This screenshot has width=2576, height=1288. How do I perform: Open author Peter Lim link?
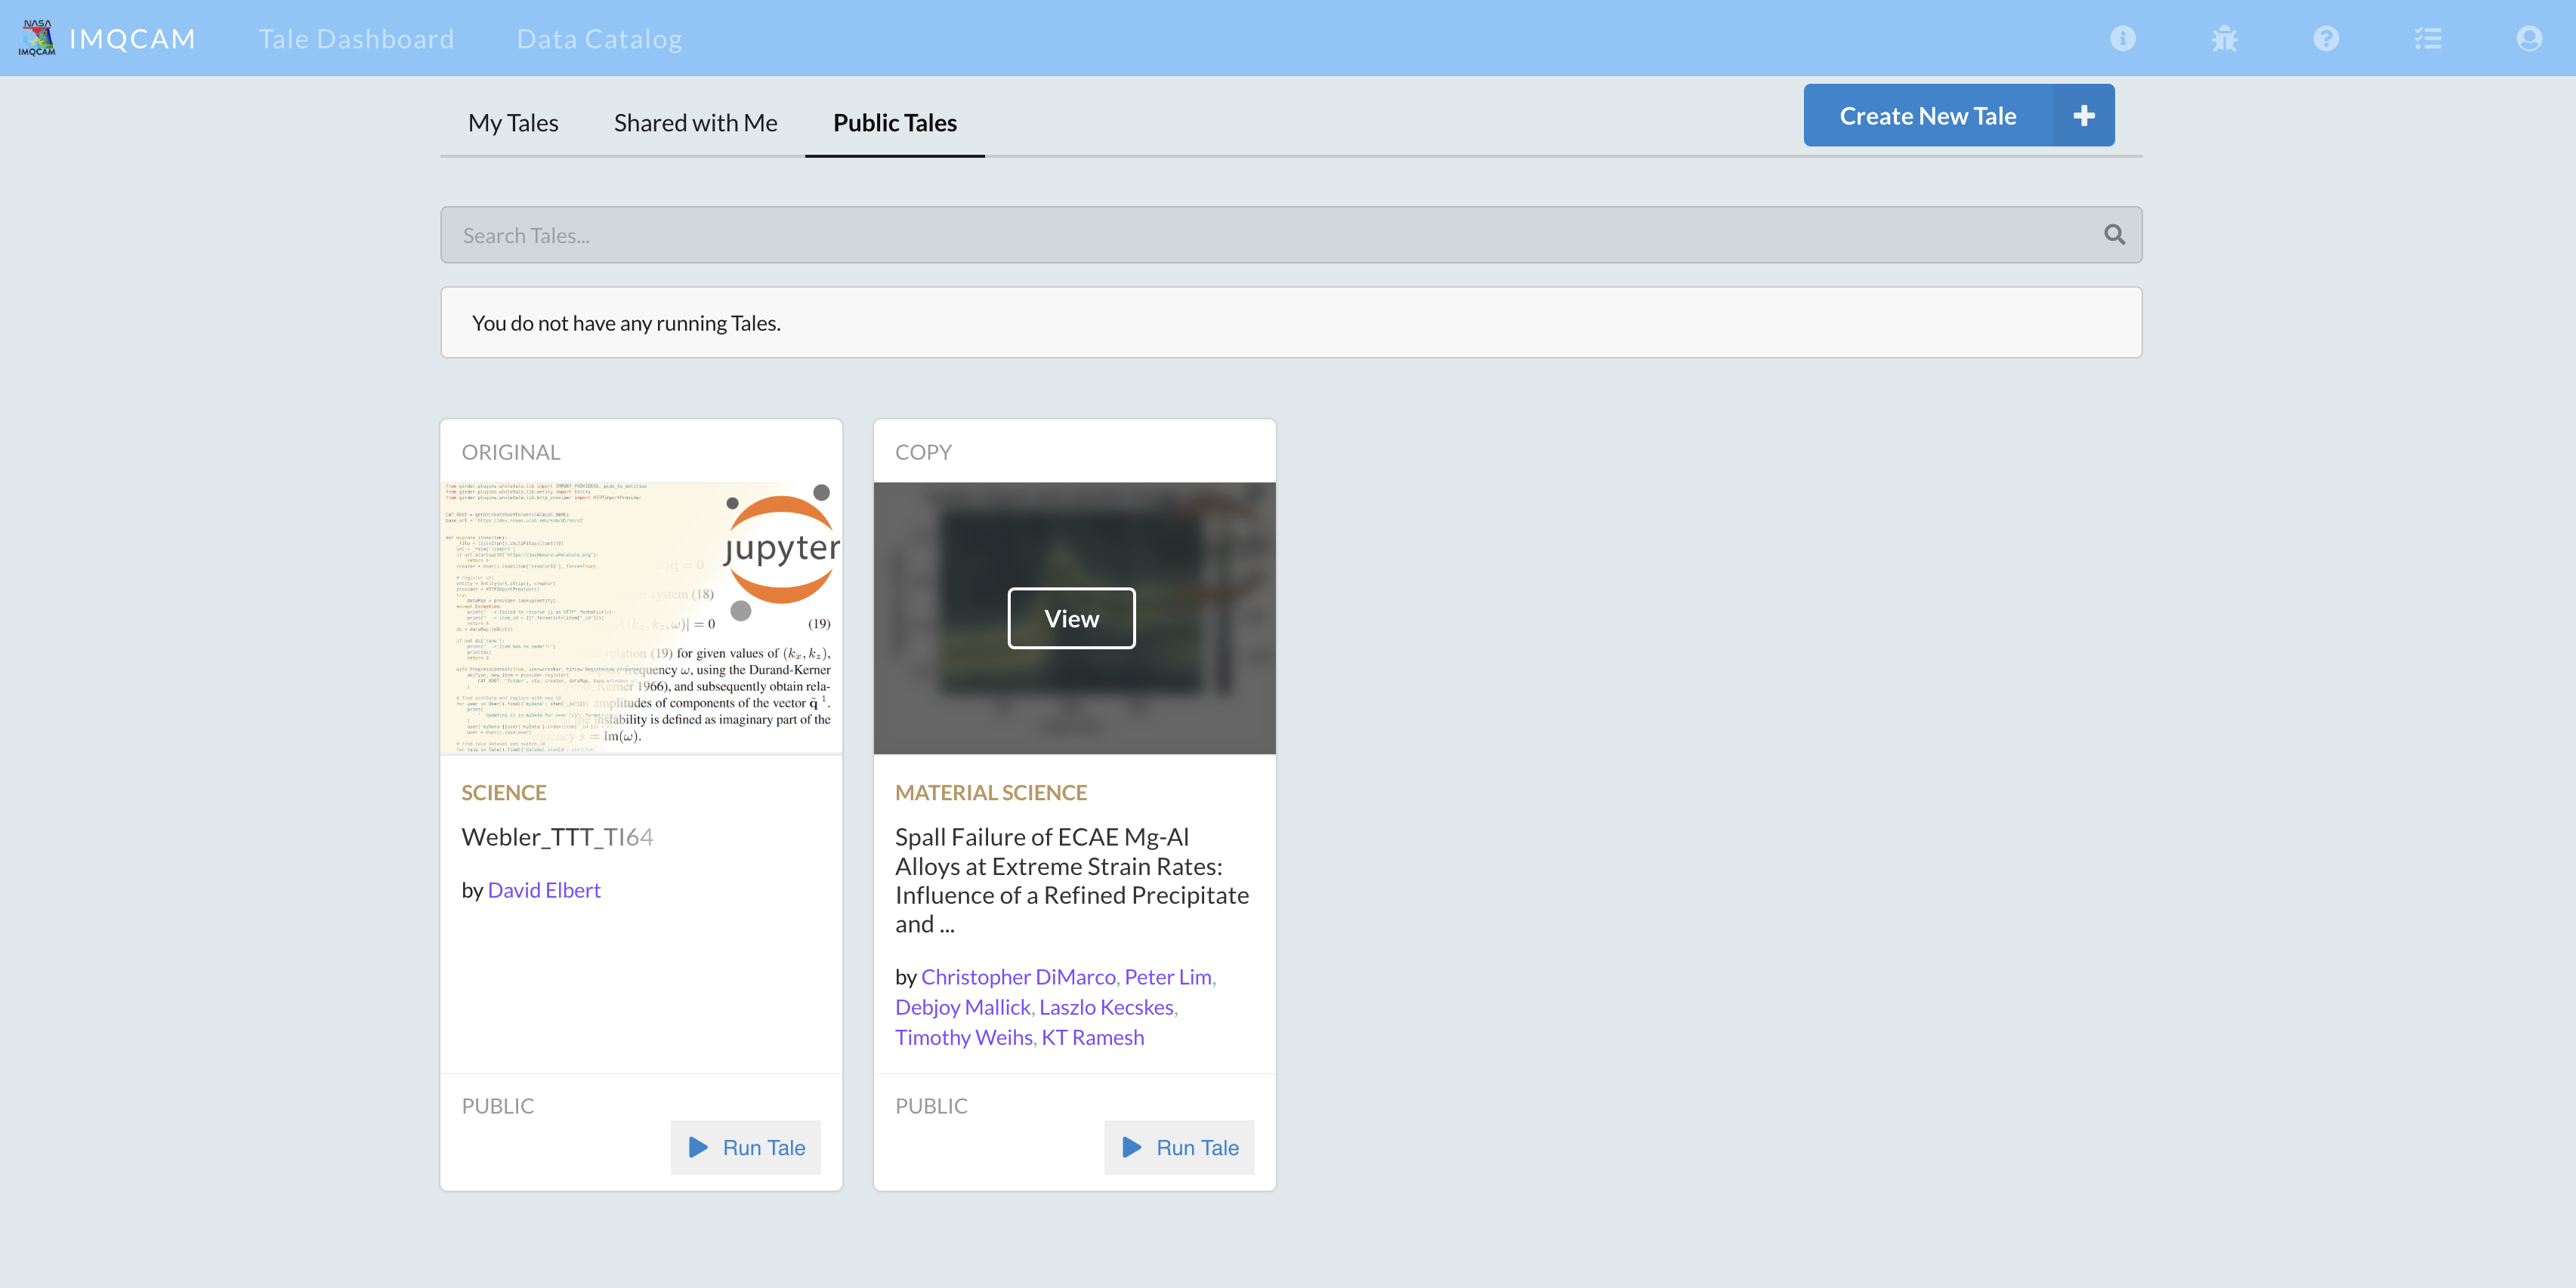1168,976
